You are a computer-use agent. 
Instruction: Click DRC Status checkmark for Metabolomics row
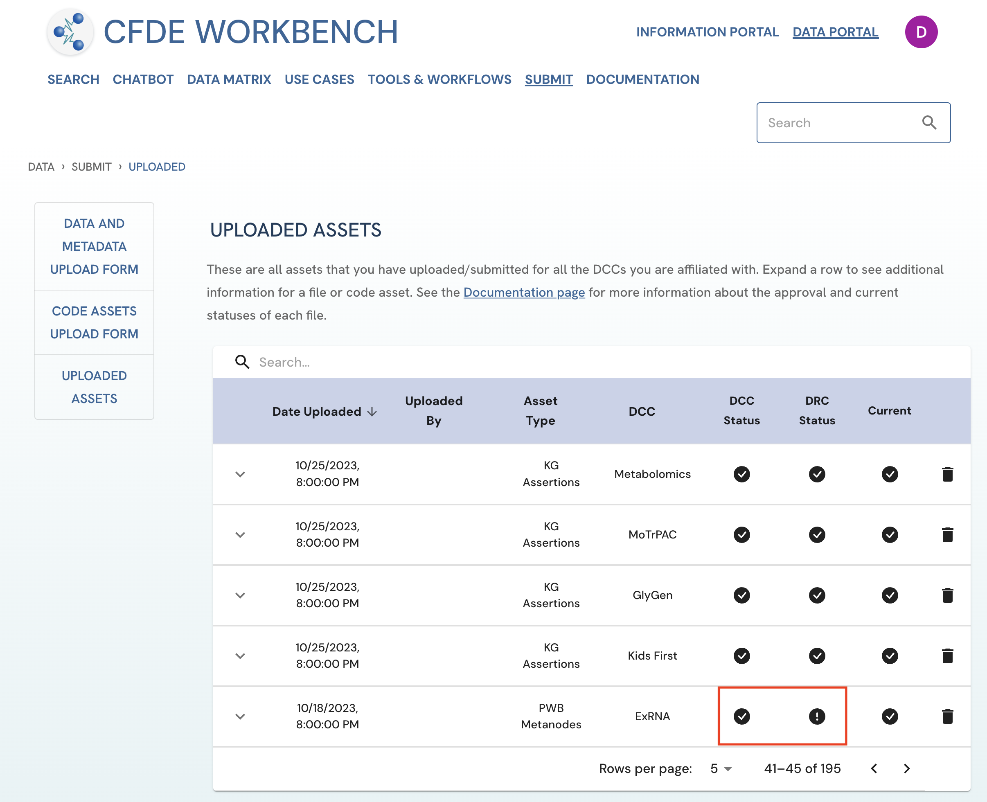[x=816, y=474]
